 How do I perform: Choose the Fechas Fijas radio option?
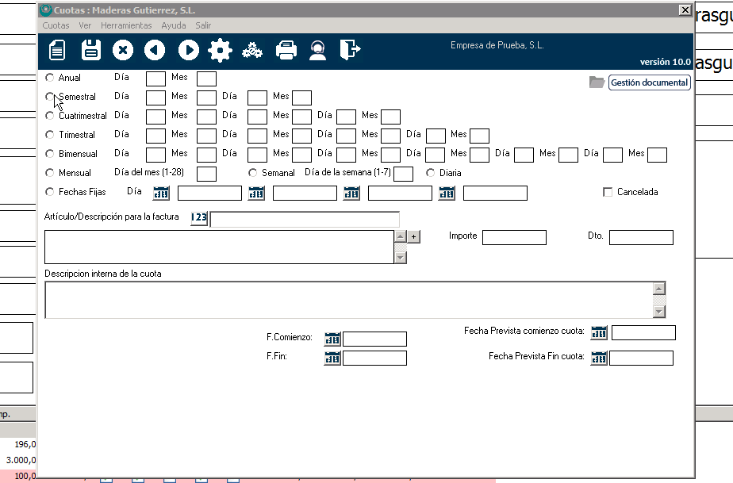(x=50, y=192)
